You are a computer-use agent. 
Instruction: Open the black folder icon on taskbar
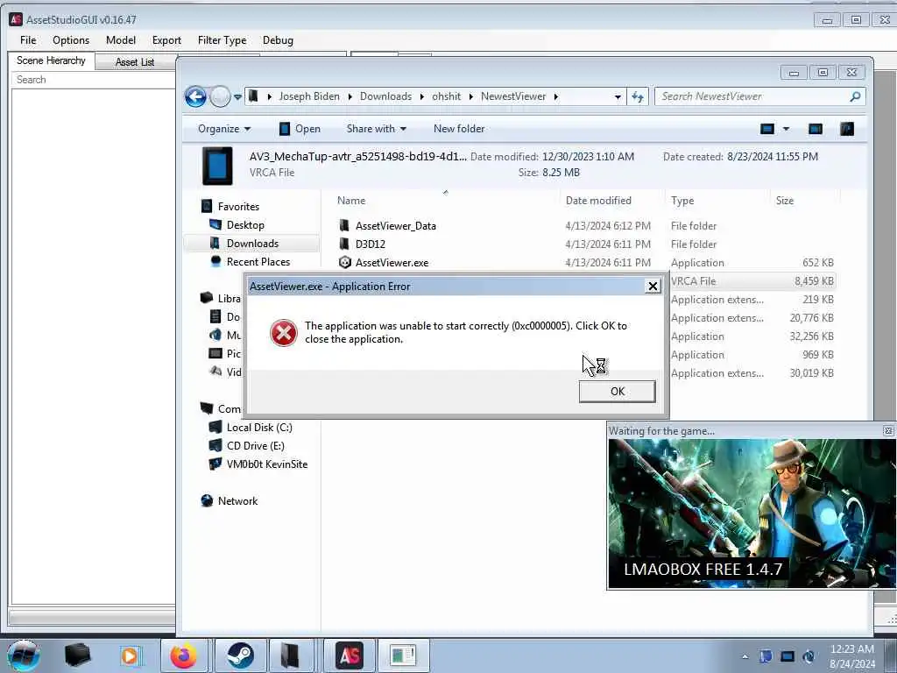point(77,655)
